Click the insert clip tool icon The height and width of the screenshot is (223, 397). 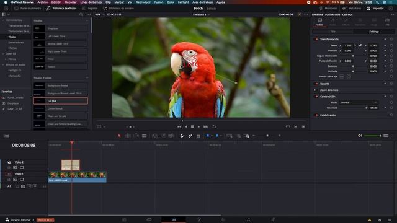(154, 136)
